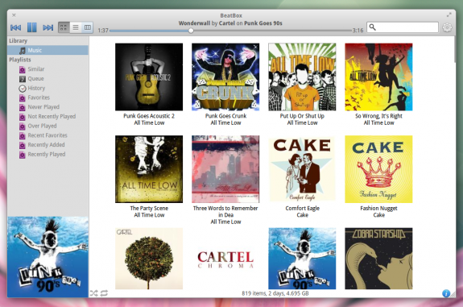Click the Library section header
463x307 pixels.
coord(18,41)
